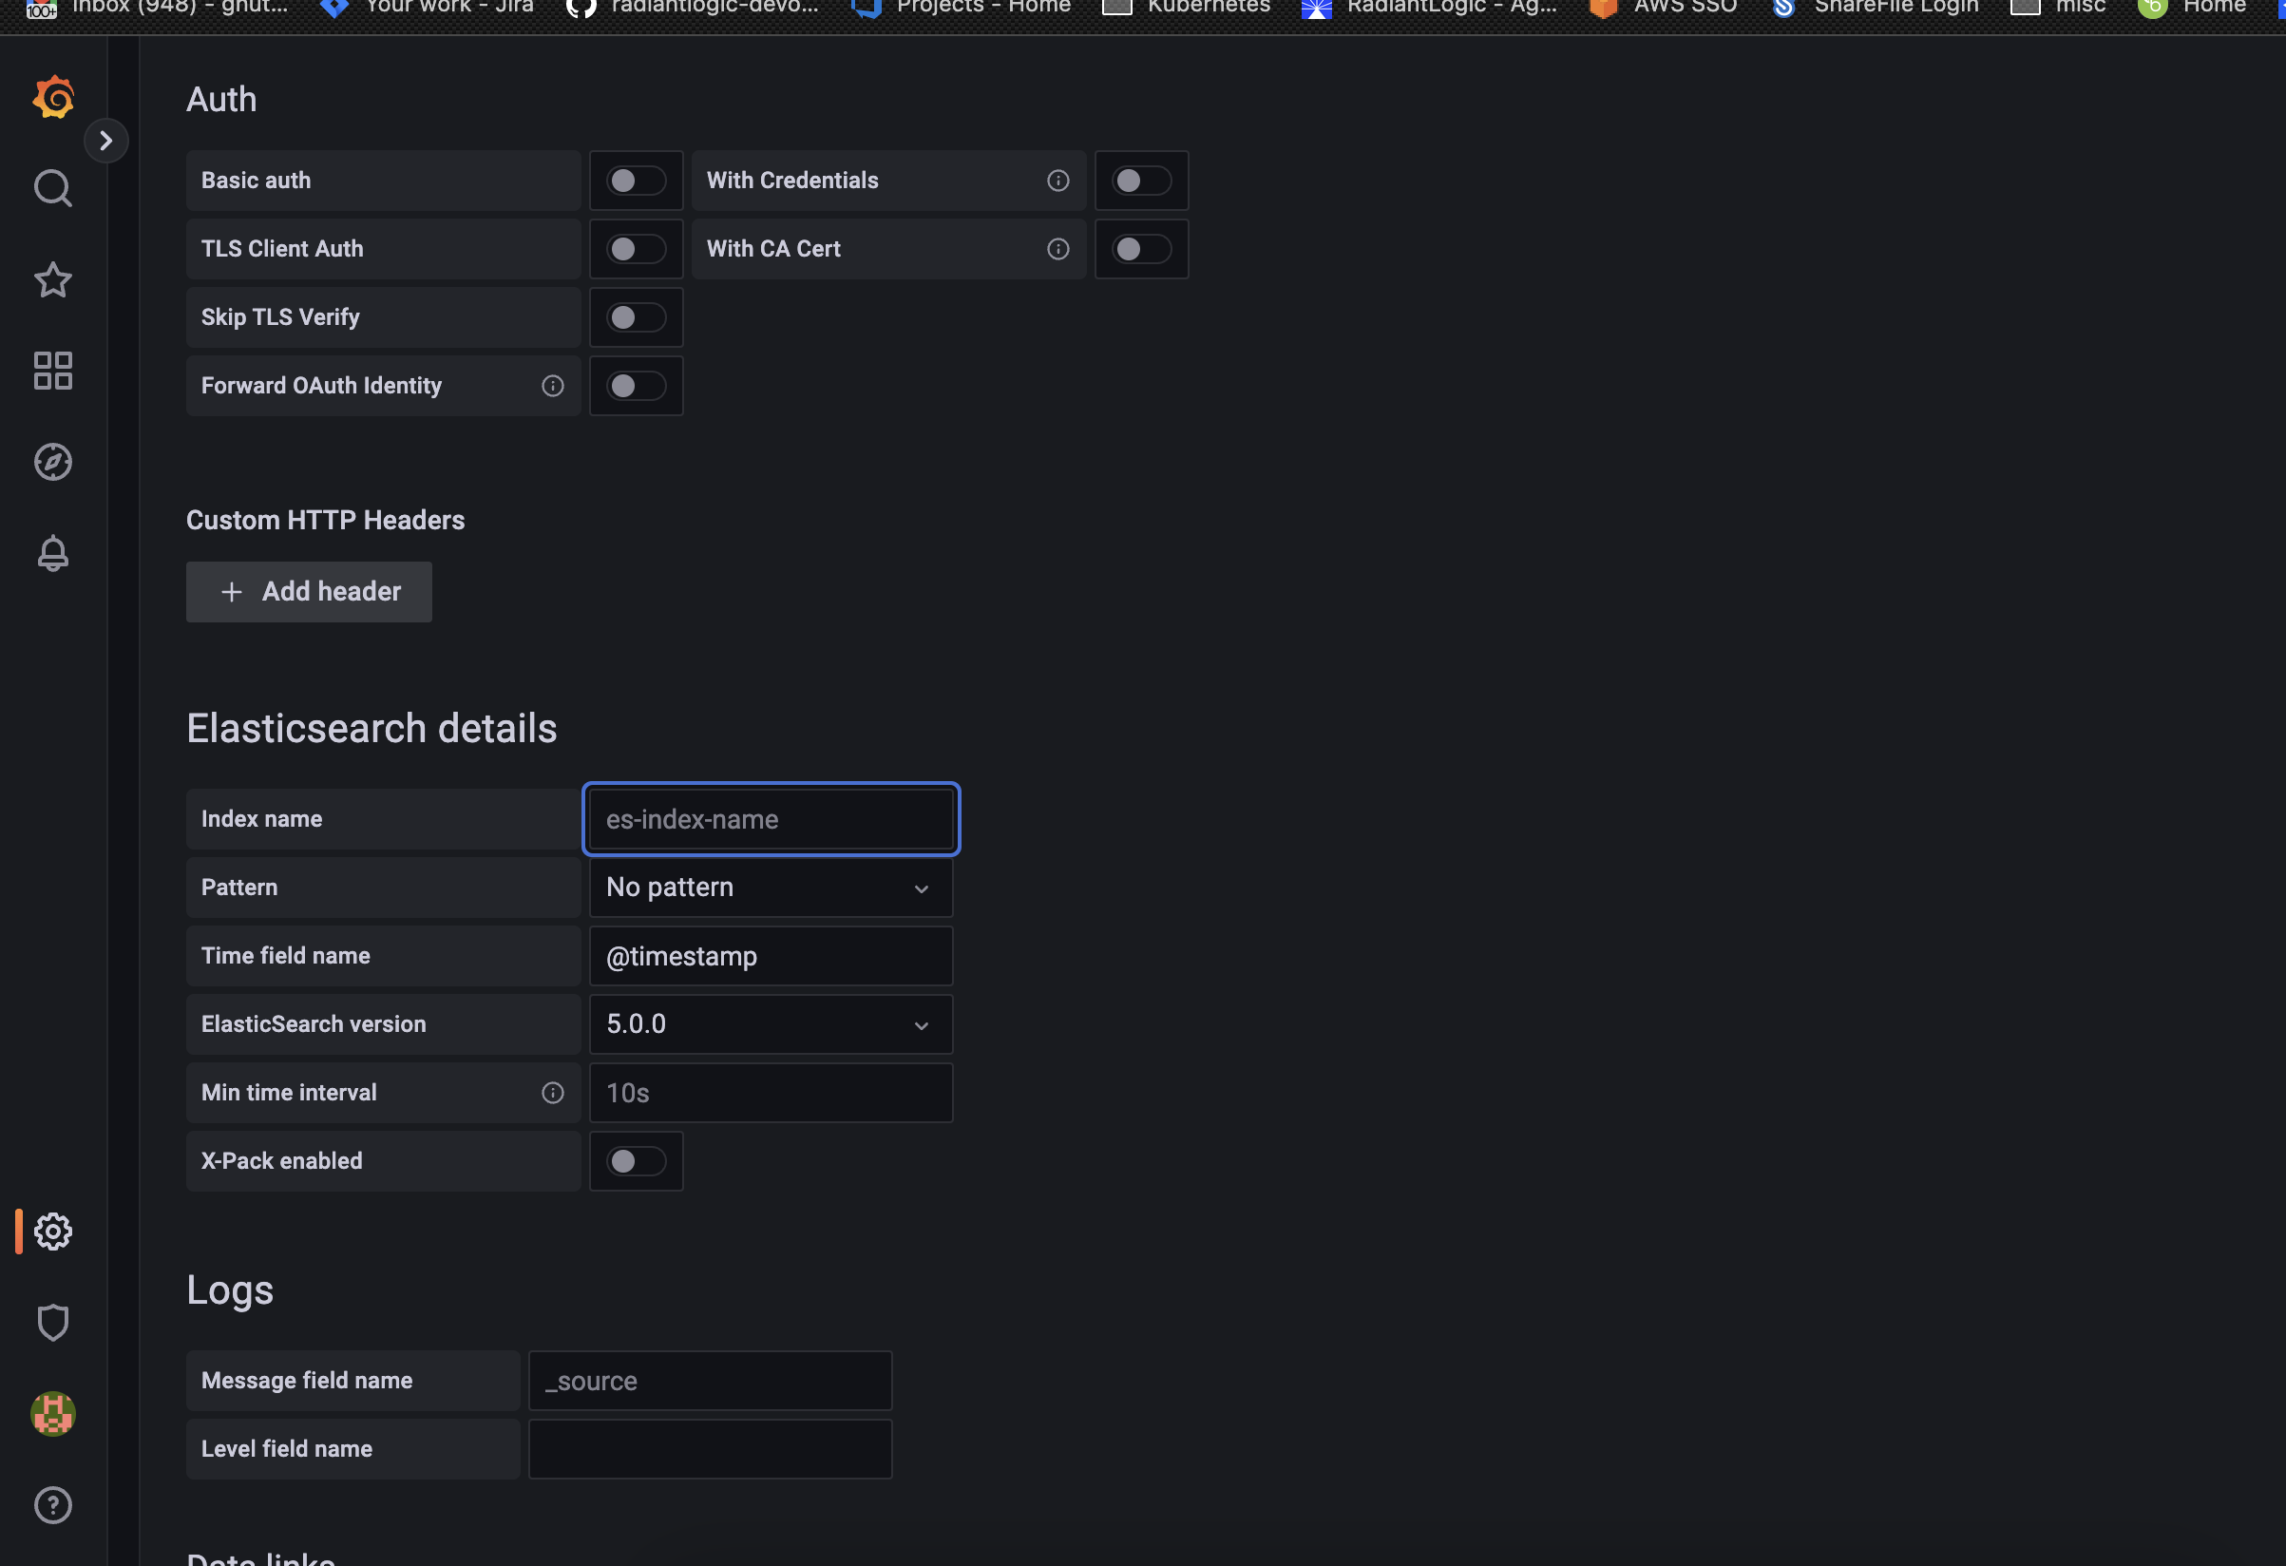Open Configuration via the gear icon

click(x=52, y=1230)
